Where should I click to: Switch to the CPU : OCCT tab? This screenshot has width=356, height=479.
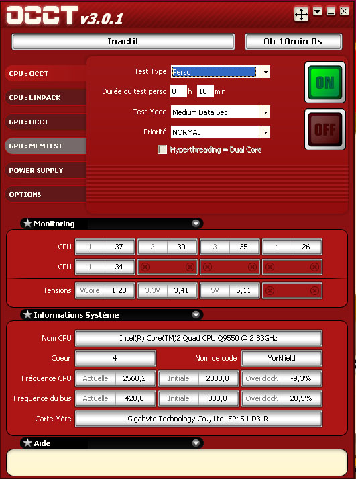point(46,74)
